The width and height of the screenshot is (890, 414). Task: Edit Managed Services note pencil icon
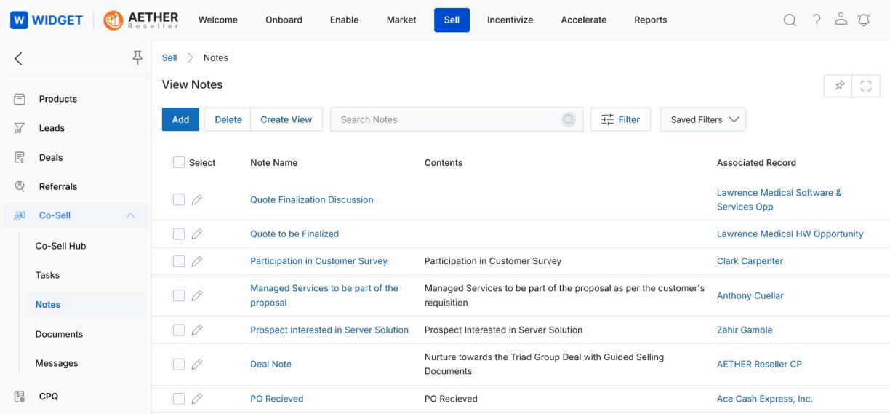click(x=196, y=295)
